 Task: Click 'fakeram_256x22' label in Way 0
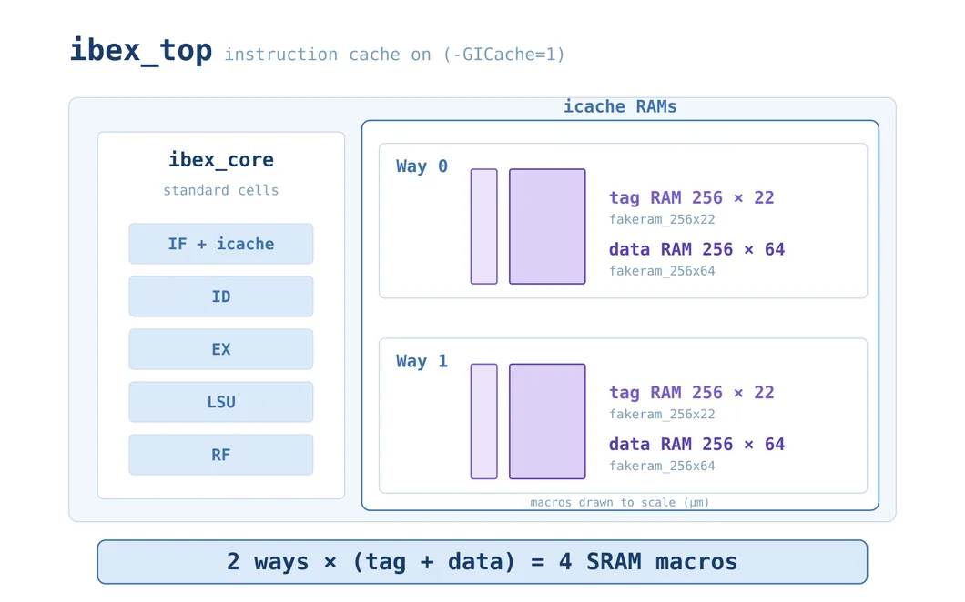pos(662,219)
